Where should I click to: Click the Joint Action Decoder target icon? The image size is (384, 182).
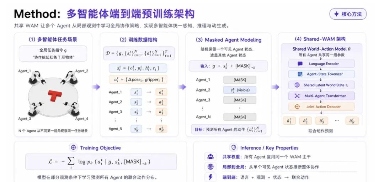297,107
